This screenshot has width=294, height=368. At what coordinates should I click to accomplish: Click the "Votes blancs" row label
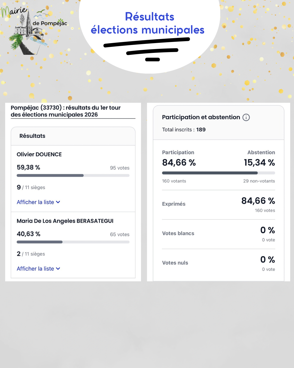178,233
